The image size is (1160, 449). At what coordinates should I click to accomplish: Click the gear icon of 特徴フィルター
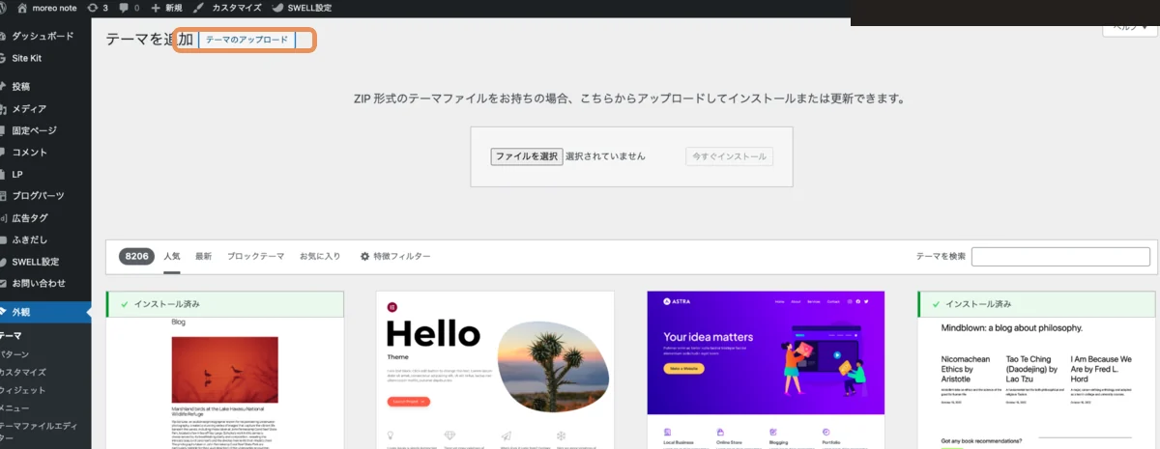(x=364, y=256)
